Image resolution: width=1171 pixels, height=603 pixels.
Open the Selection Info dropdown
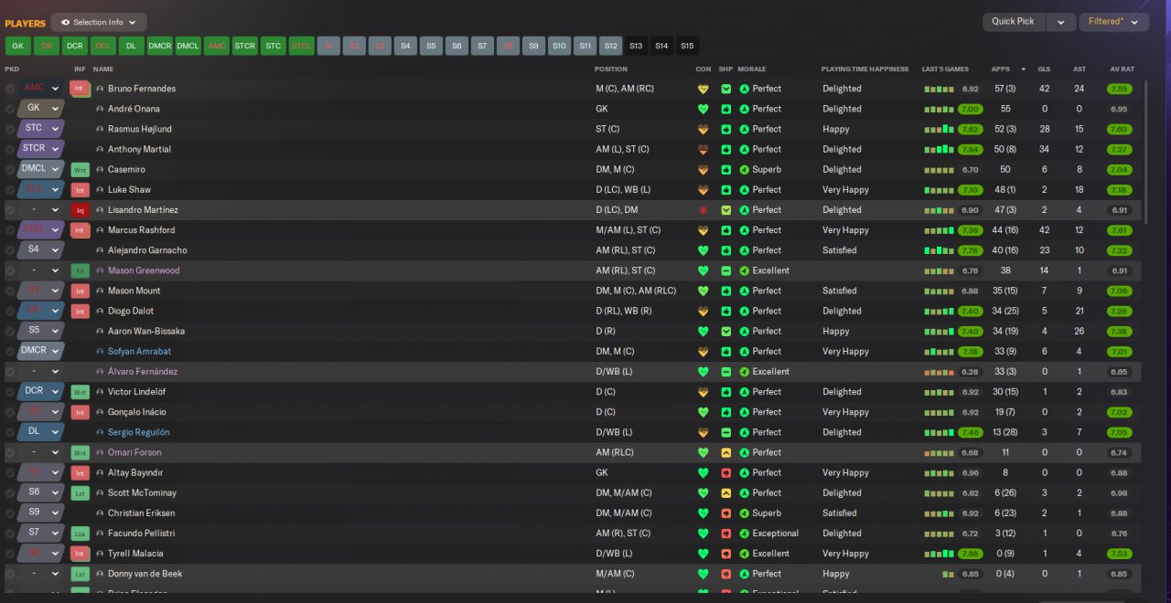99,22
